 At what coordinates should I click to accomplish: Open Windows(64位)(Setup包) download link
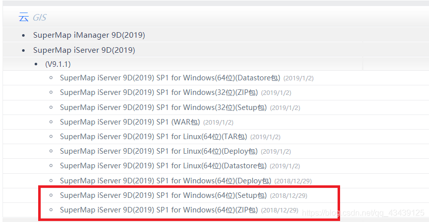point(163,195)
